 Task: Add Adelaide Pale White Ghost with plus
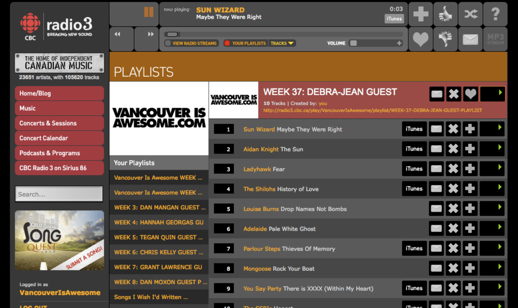coord(470,229)
